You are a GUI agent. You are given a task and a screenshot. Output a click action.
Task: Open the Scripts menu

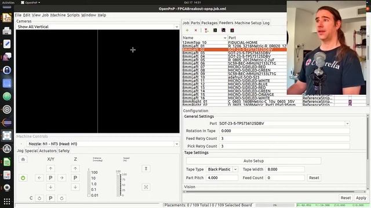(73, 15)
